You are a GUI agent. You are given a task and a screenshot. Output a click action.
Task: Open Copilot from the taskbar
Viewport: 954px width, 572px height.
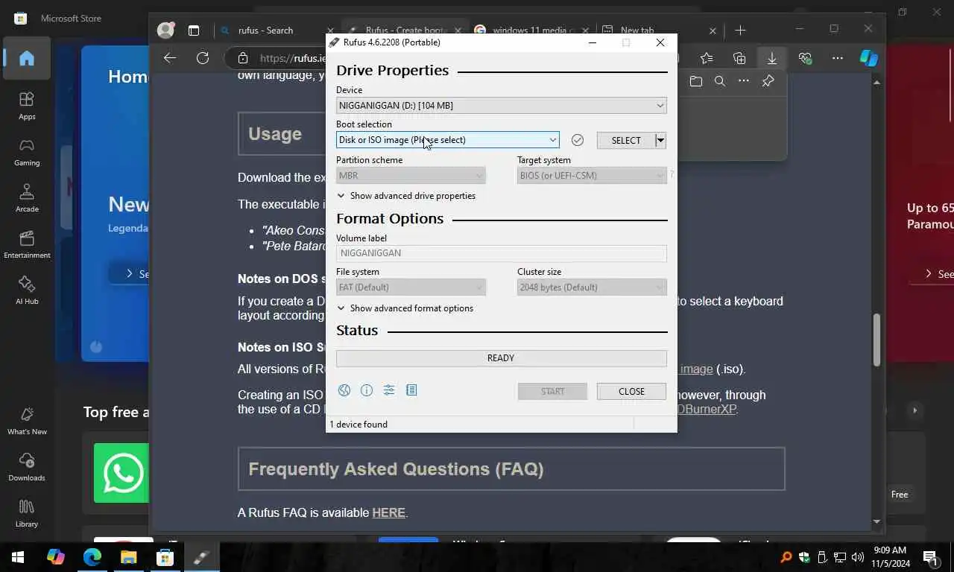click(55, 557)
